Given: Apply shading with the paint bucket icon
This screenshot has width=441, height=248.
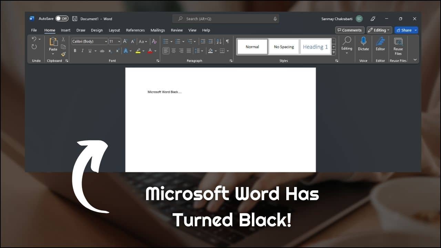Looking at the screenshot, I should 210,51.
